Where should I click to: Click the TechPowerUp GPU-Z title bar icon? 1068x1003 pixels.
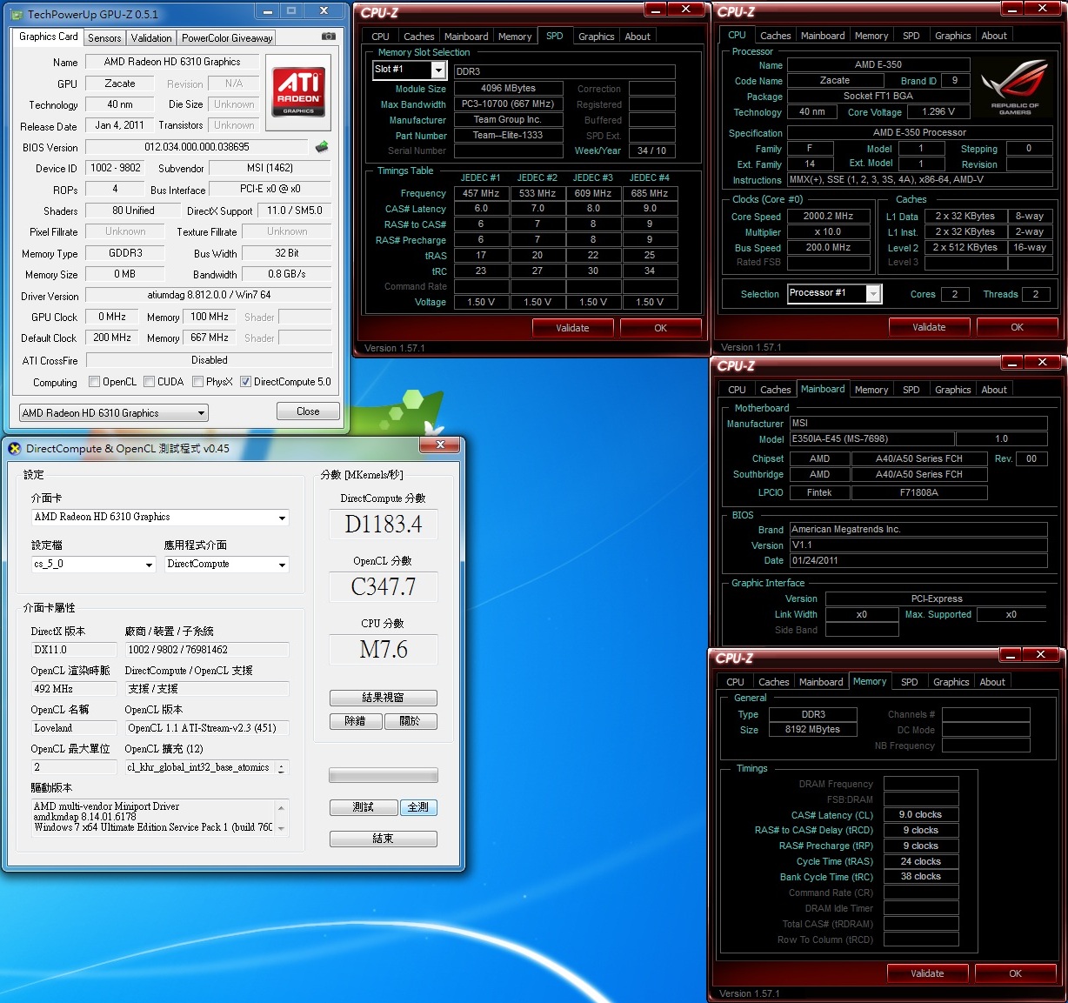point(17,14)
